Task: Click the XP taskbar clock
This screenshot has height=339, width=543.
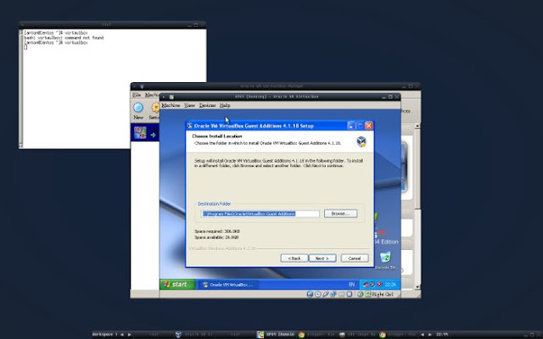Action: (x=390, y=285)
